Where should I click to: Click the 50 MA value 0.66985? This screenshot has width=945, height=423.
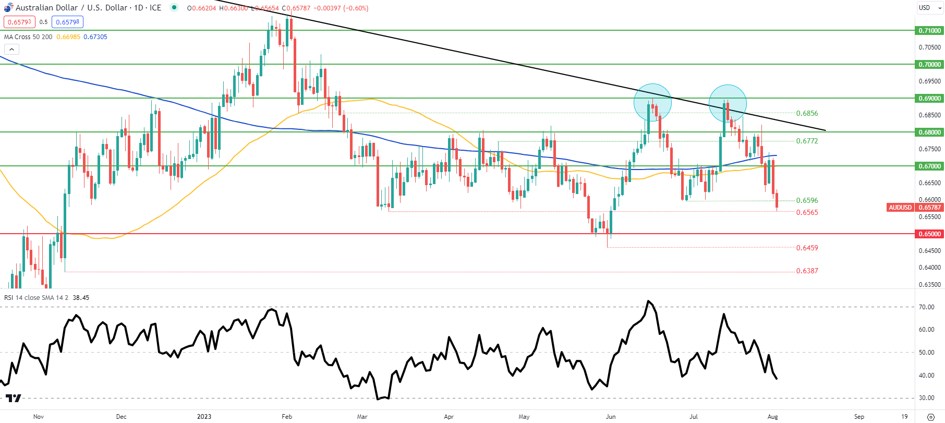68,37
